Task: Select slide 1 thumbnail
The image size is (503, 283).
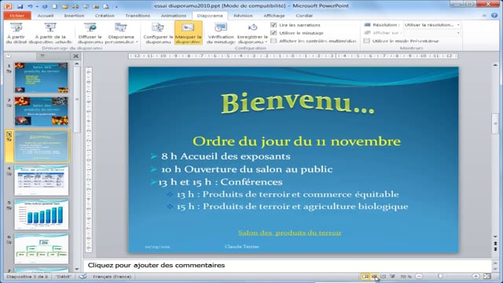Action: pyautogui.click(x=42, y=77)
